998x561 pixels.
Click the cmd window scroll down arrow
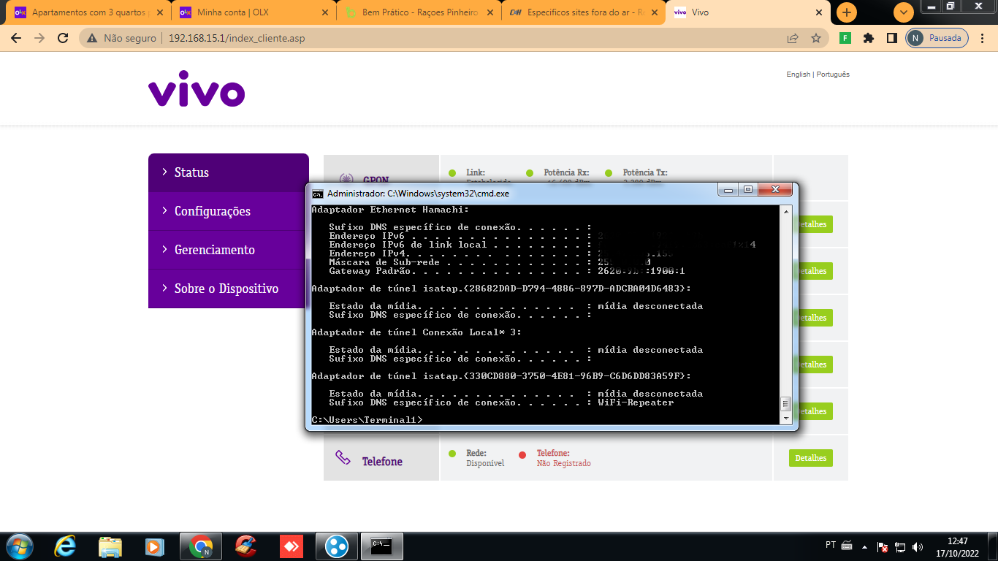[x=786, y=419]
